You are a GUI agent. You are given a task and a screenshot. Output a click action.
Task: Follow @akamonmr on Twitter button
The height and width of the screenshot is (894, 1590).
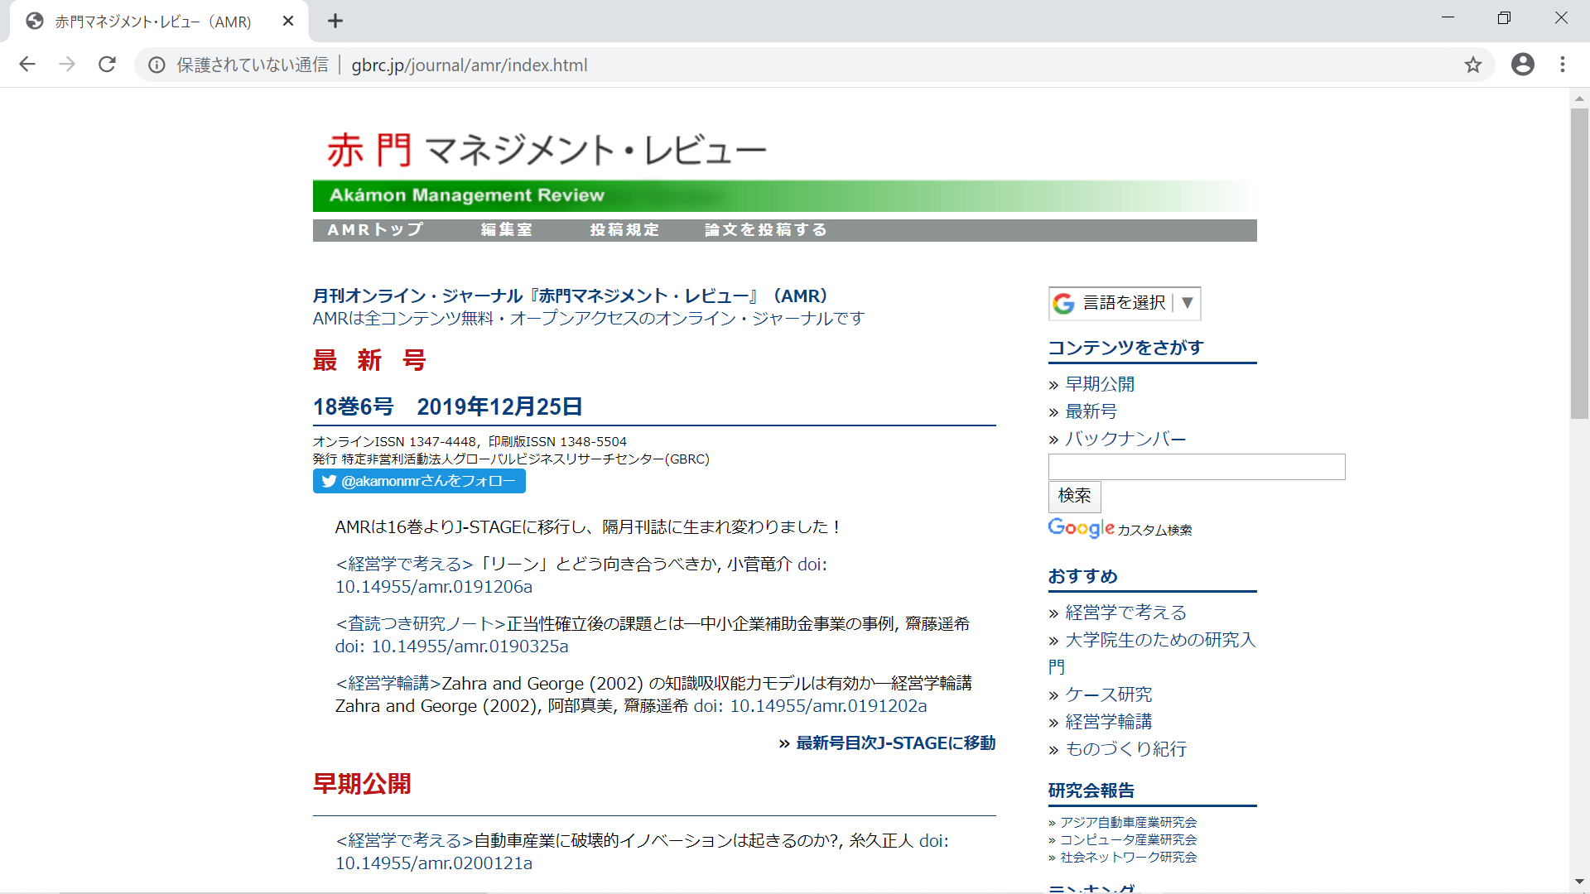pyautogui.click(x=419, y=481)
